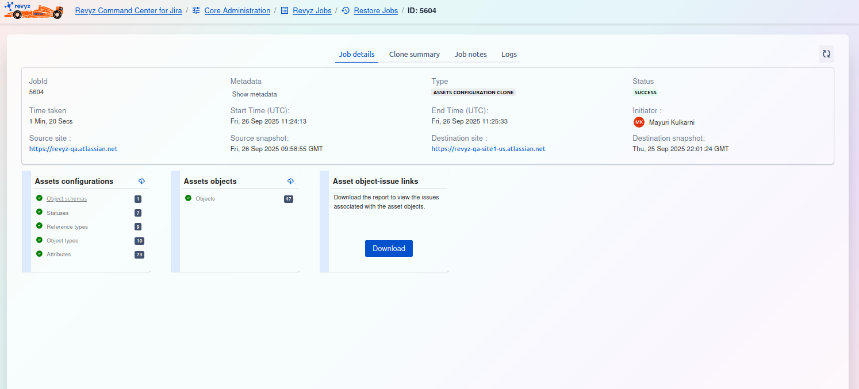Go to Revyz Command Center for Jira
This screenshot has width=859, height=389.
pos(128,11)
